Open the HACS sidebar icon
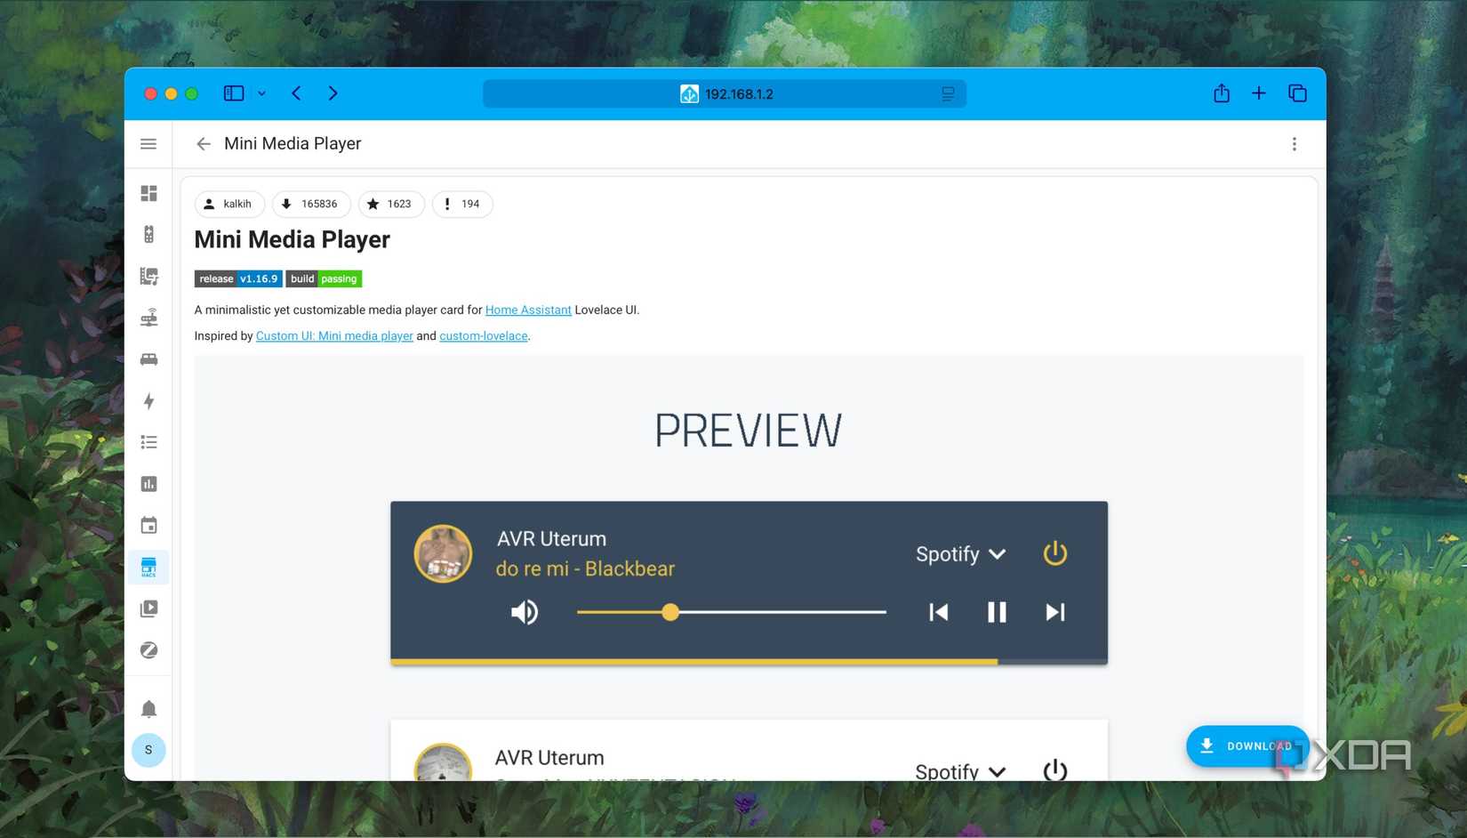Viewport: 1467px width, 838px height. [x=148, y=567]
